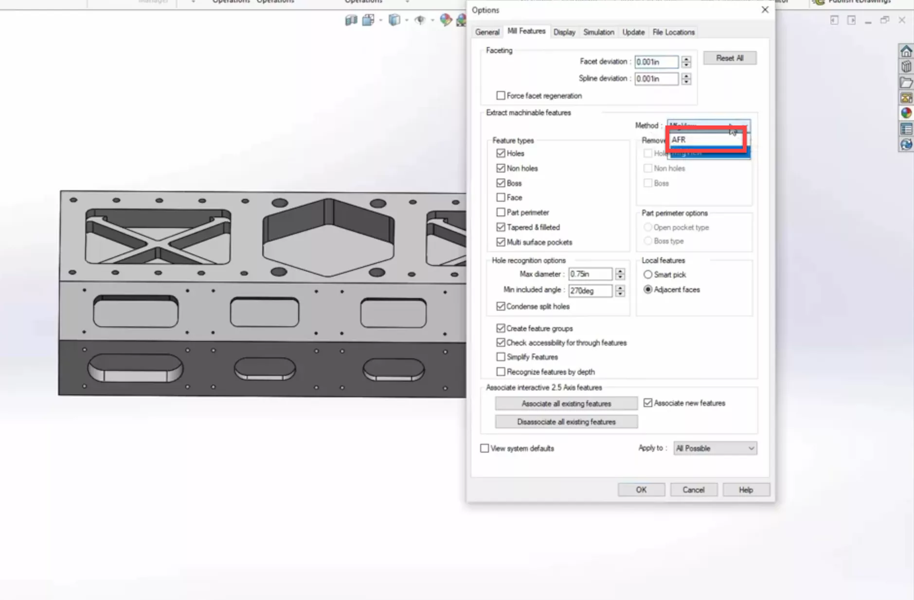Confirm the dialog with OK
Image resolution: width=914 pixels, height=600 pixels.
641,490
